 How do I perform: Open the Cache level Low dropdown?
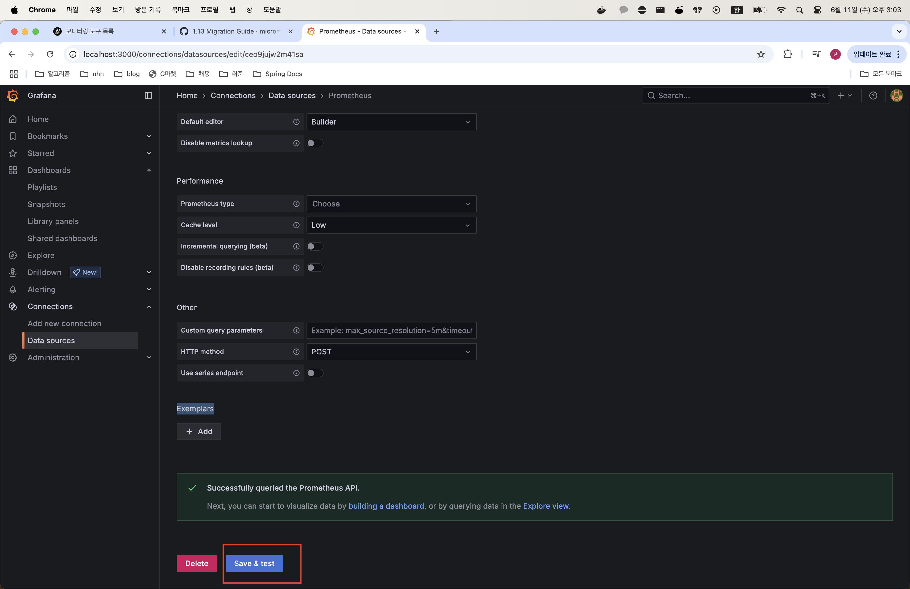[x=391, y=225]
